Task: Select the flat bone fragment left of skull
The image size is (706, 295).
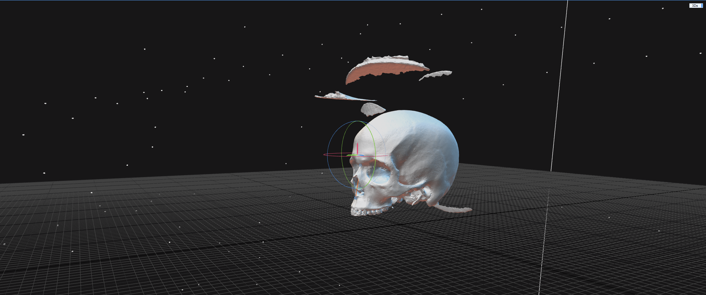Action: (x=338, y=96)
